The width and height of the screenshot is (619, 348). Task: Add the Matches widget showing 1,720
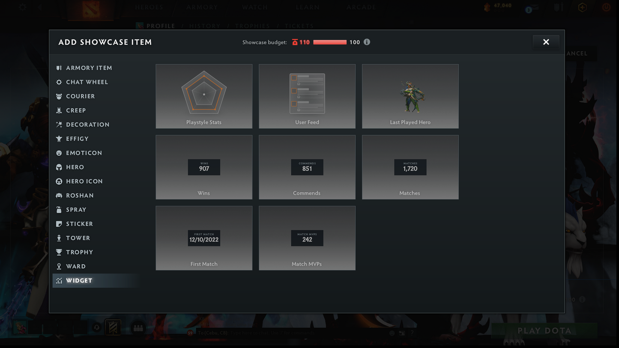[x=410, y=167]
